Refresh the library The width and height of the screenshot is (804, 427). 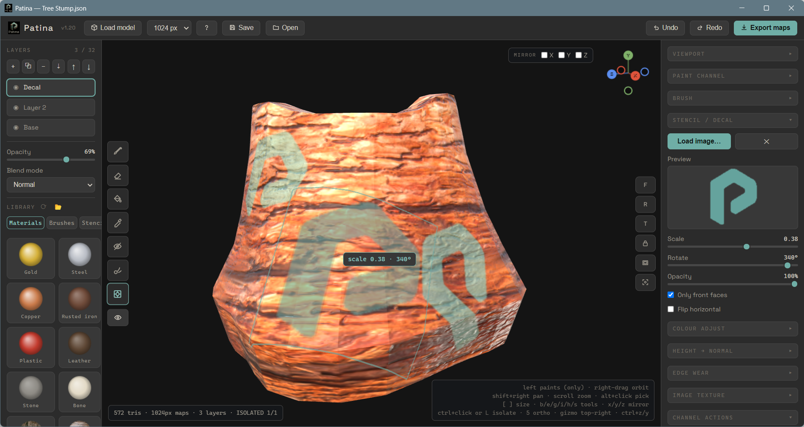point(44,207)
